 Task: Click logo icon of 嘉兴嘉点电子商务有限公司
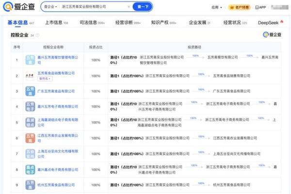coord(30,169)
